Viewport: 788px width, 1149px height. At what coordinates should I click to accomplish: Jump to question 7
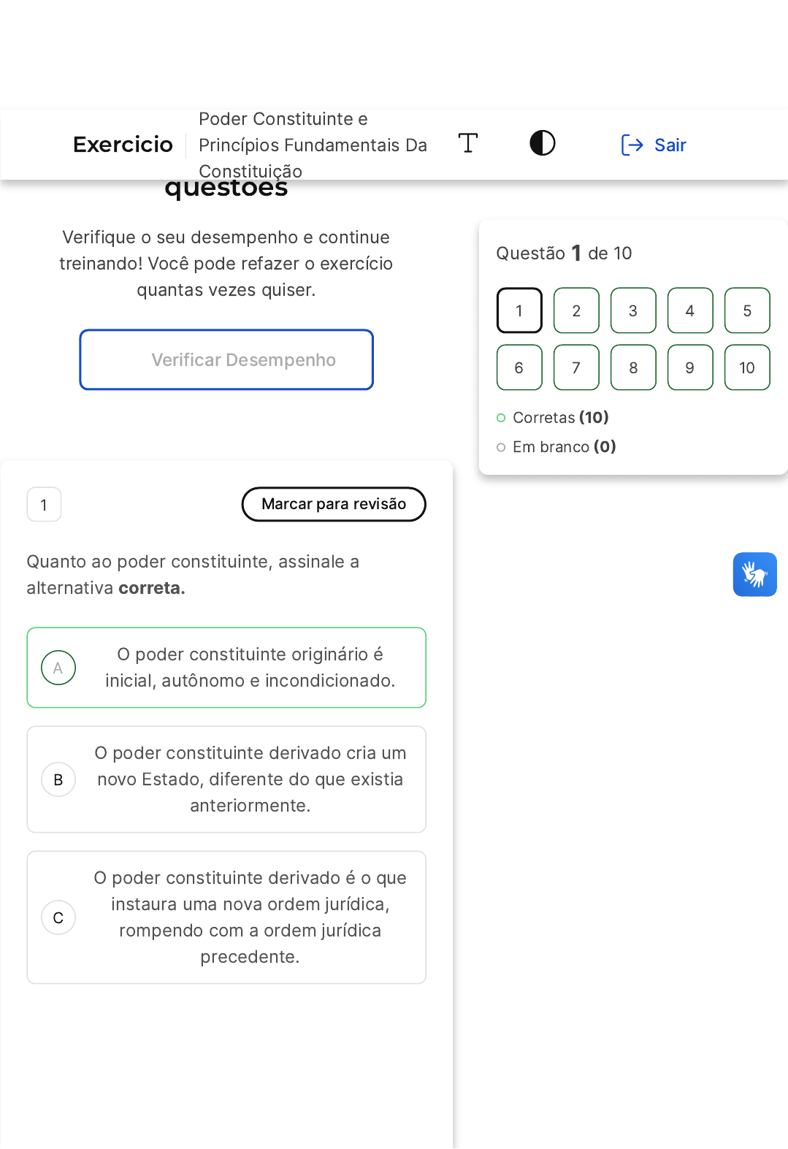pyautogui.click(x=576, y=367)
